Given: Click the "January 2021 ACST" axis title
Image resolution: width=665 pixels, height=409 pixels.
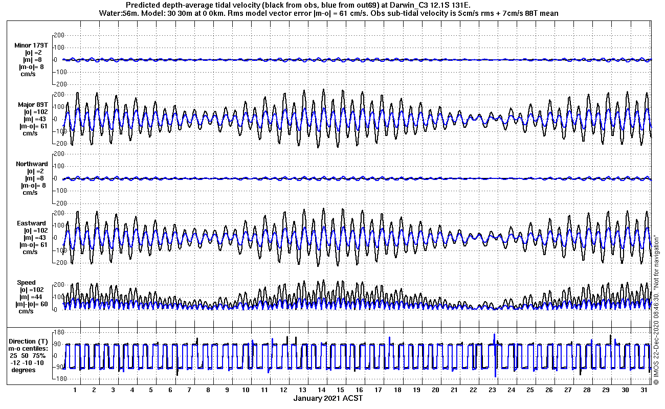Looking at the screenshot, I should point(328,398).
